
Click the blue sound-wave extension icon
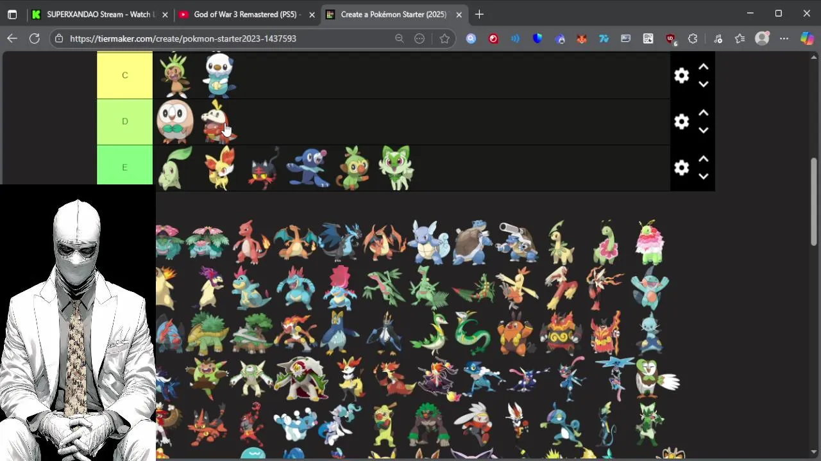point(515,38)
